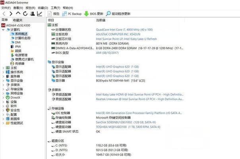The height and width of the screenshot is (159, 240).
Task: Refresh using the circular arrow icon
Action: (x=25, y=14)
